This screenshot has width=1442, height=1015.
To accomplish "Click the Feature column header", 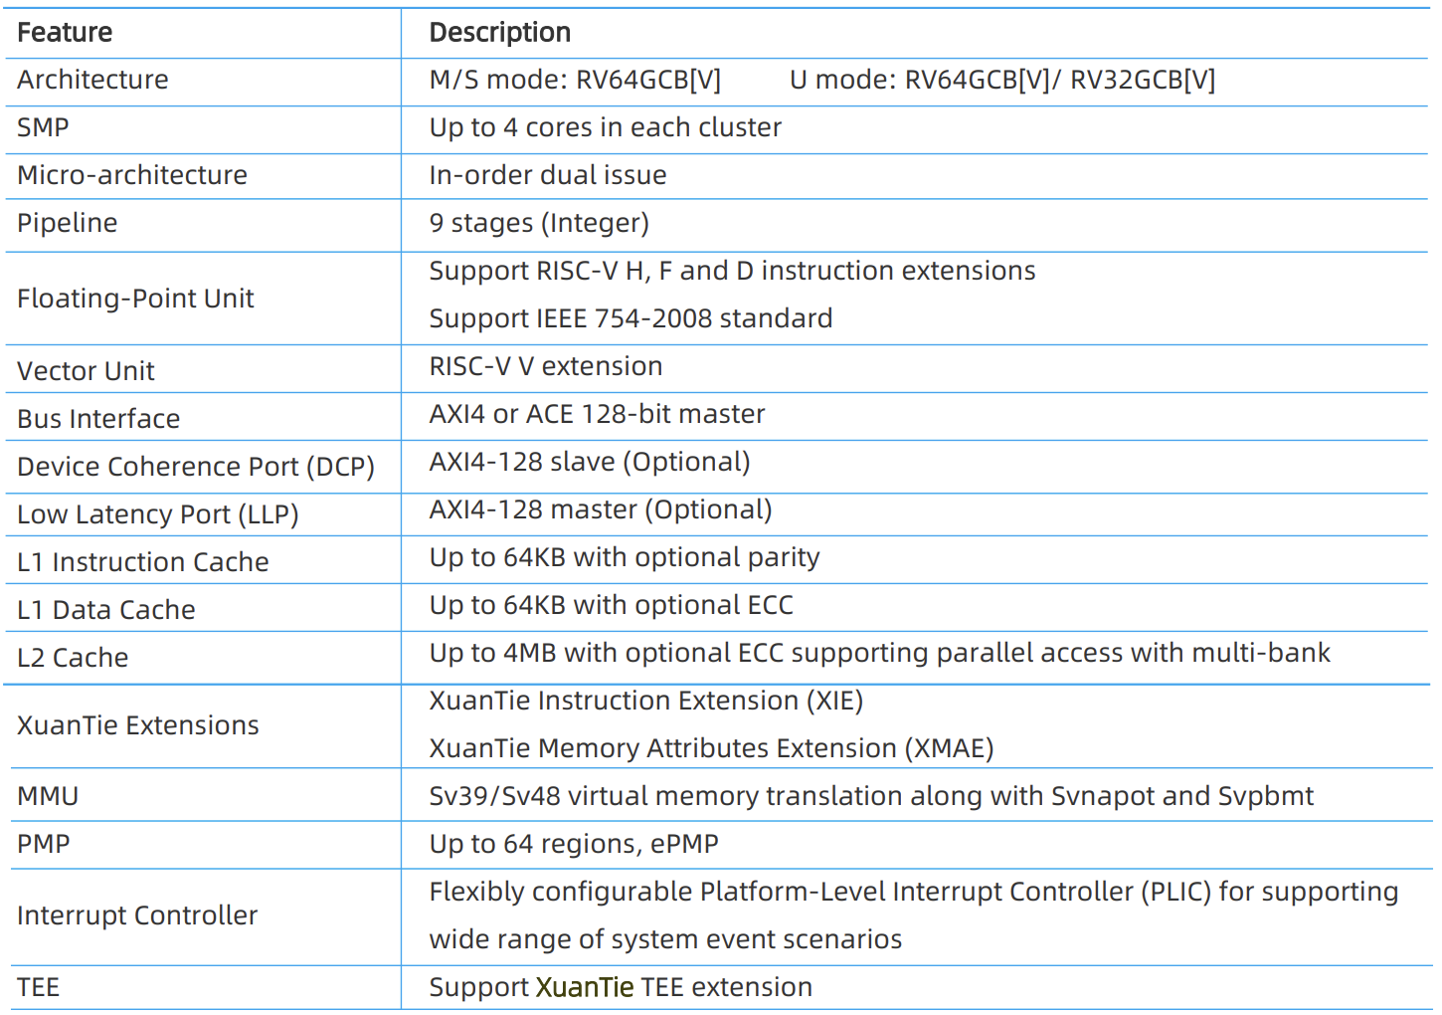I will click(x=65, y=33).
